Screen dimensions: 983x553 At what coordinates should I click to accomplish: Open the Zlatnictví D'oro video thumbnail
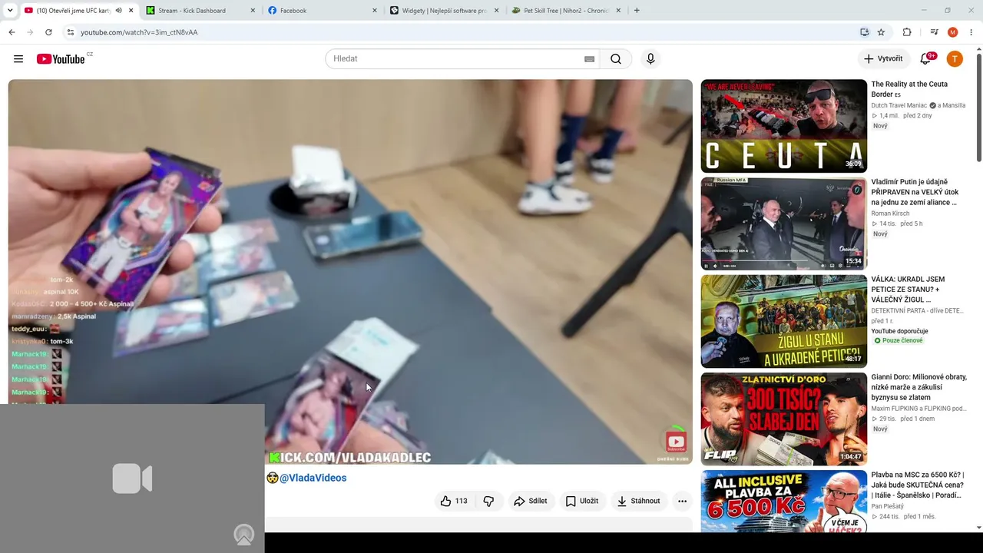783,419
